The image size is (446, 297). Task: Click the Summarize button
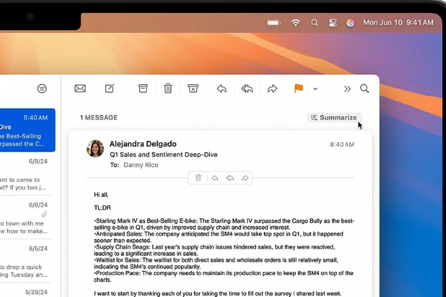[334, 118]
